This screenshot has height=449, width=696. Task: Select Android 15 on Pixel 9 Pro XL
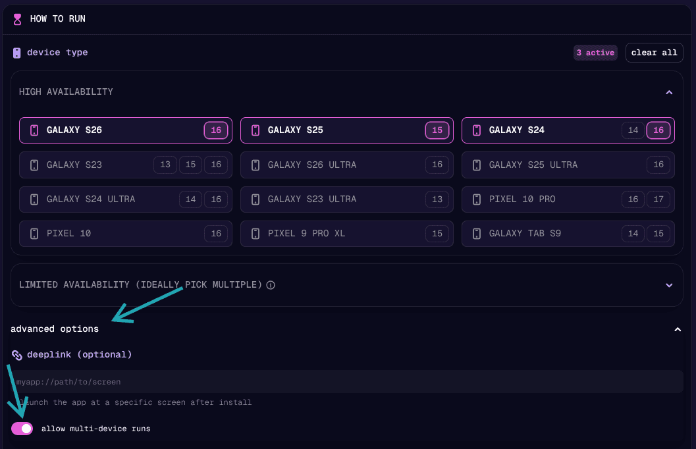coord(437,233)
